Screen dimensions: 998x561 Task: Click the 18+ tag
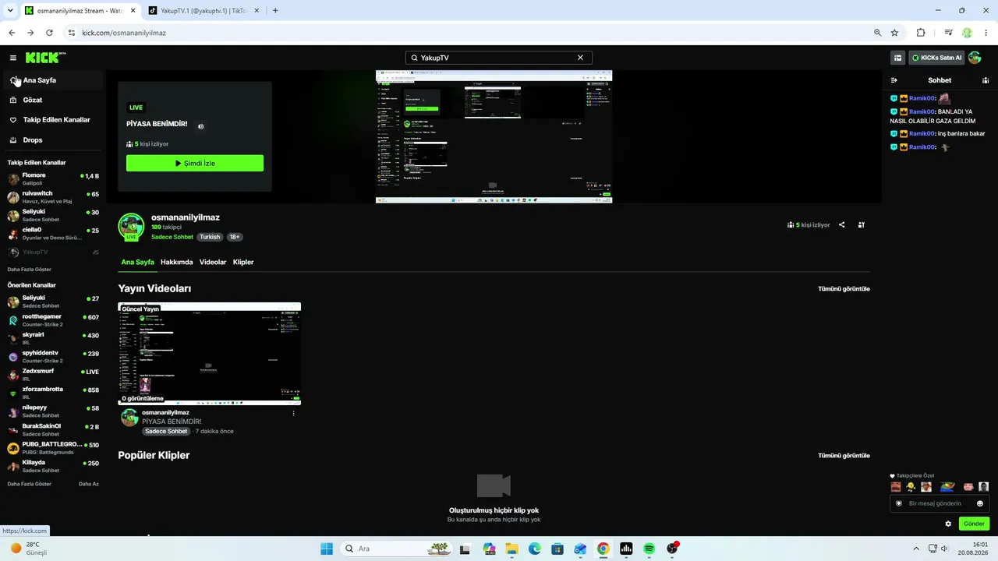(x=235, y=237)
